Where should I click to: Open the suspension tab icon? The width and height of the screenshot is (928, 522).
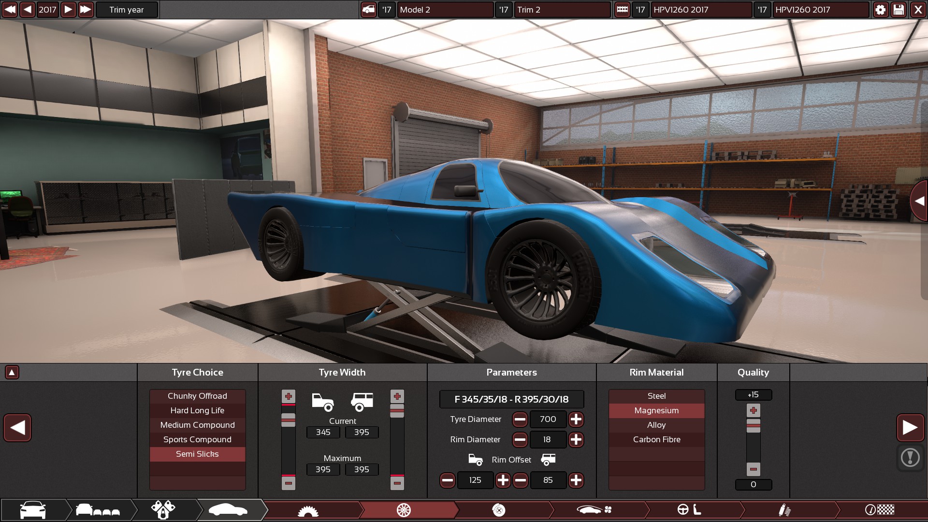784,510
